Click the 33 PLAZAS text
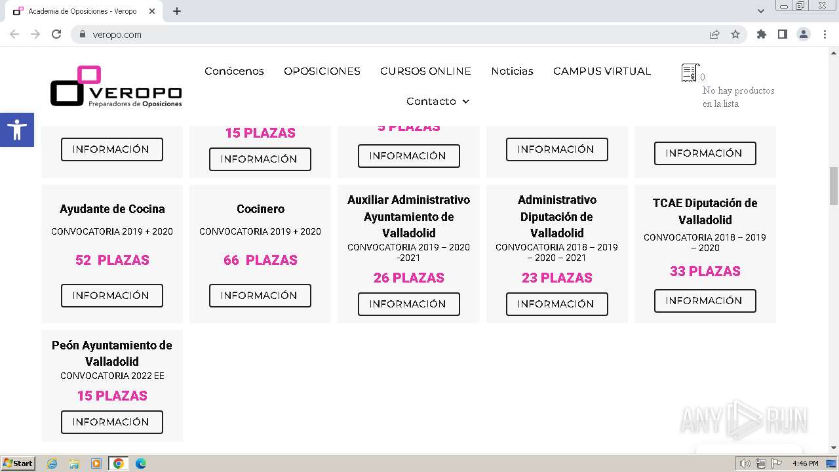The height and width of the screenshot is (472, 839). 705,271
